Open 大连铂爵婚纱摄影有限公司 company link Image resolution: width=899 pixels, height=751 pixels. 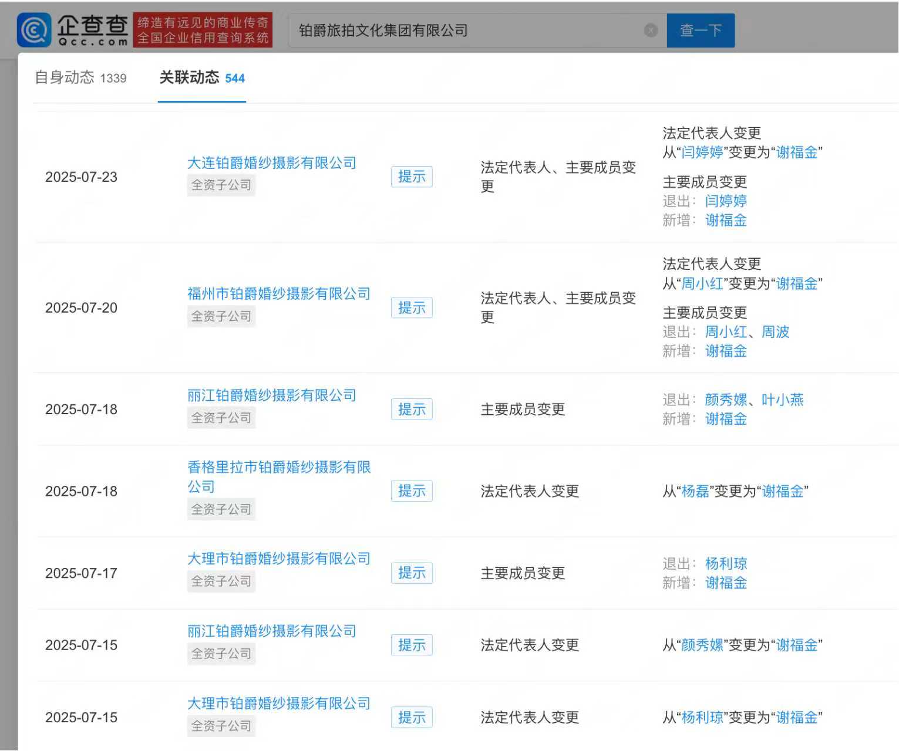click(271, 163)
